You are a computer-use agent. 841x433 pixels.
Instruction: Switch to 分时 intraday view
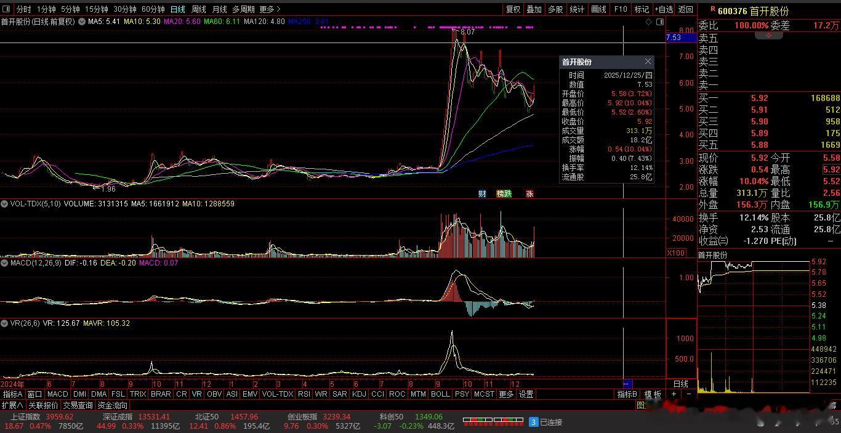23,9
